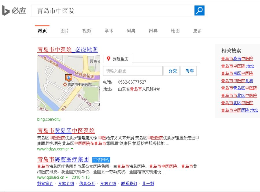Click the search box containing 青岛市中医院
Screen dimensions: 260x192
[113, 11]
